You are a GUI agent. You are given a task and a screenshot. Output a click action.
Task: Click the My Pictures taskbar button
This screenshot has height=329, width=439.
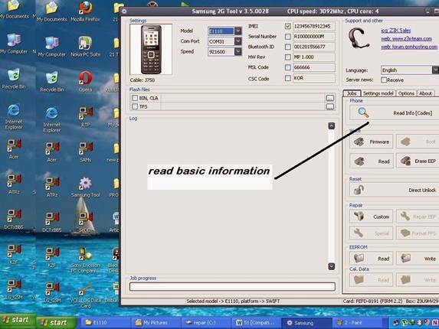156,323
